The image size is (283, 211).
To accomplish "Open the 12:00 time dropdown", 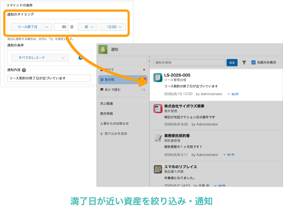I will click(112, 27).
